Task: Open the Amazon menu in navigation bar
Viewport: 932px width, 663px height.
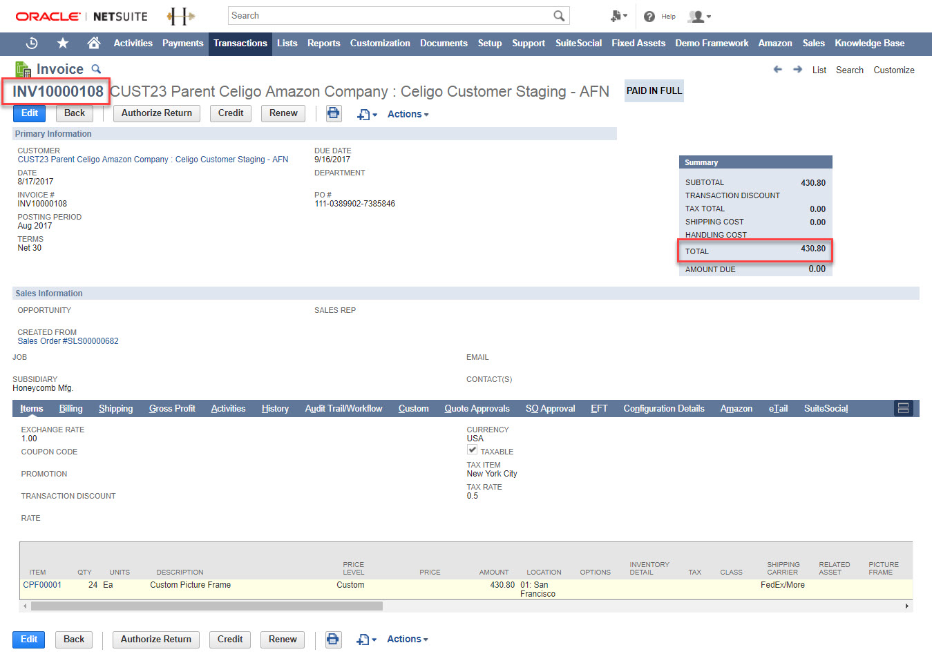Action: (x=775, y=43)
